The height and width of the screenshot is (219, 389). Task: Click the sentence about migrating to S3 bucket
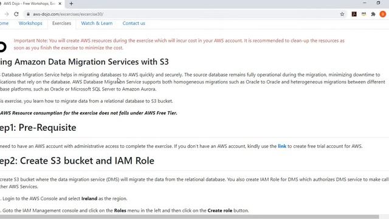[x=86, y=101]
